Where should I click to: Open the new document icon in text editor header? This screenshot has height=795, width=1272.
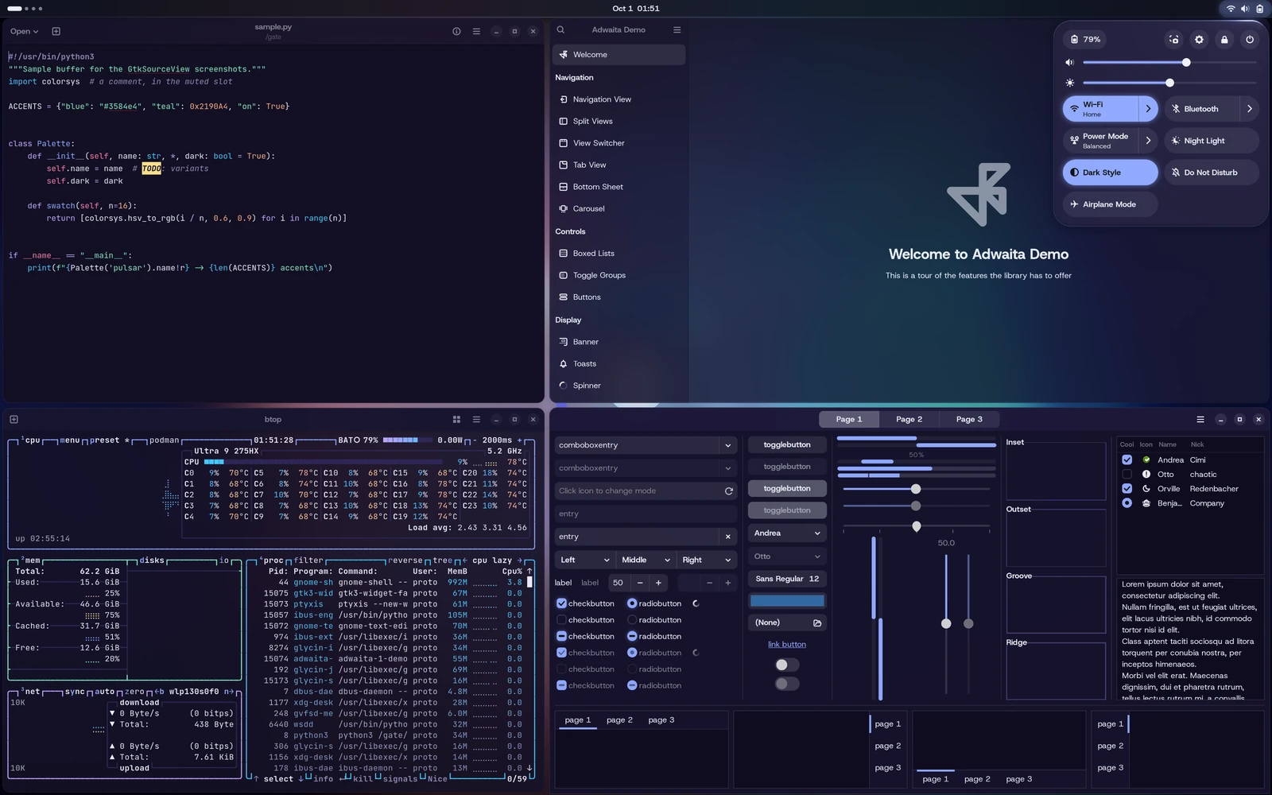[x=56, y=31]
